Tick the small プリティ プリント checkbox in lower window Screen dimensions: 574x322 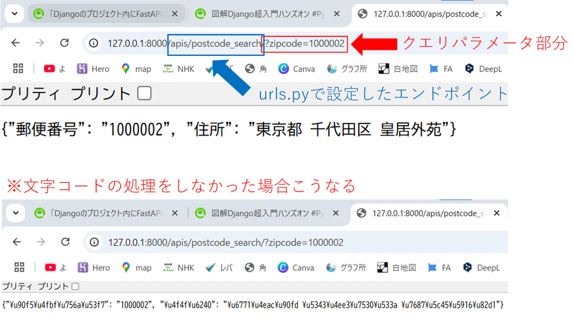pos(75,286)
